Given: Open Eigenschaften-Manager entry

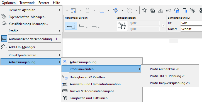Looking at the screenshot, I should click(31, 17).
